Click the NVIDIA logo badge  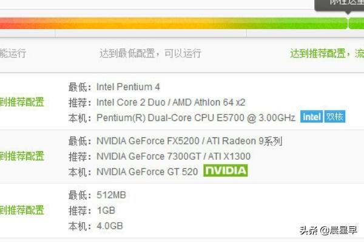(225, 171)
